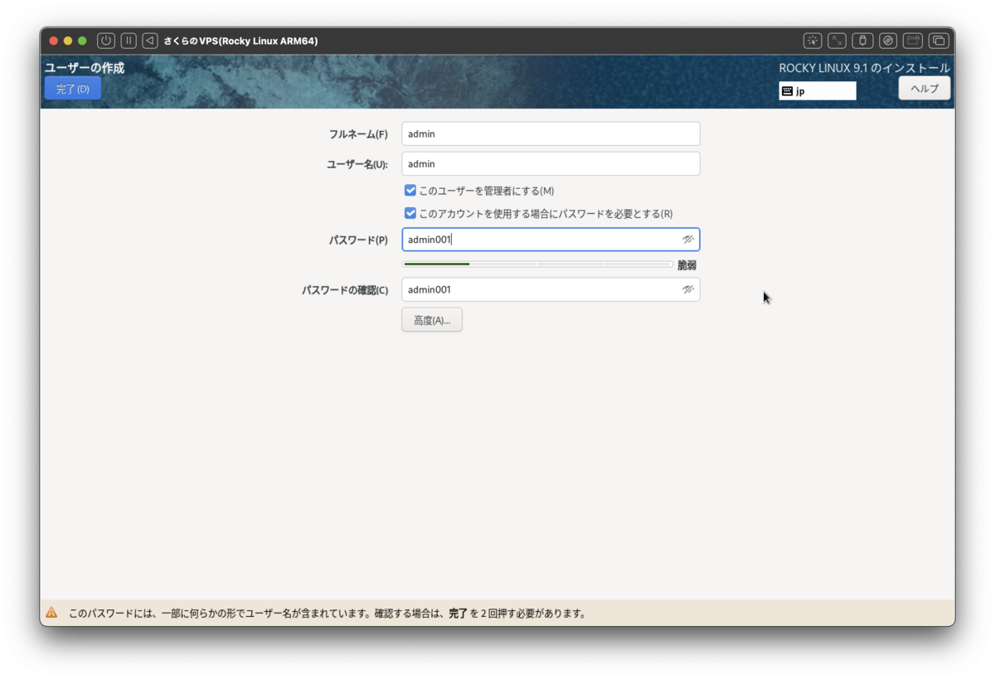Viewport: 995px width, 679px height.
Task: Select the ユーザー名 input field
Action: tap(551, 163)
